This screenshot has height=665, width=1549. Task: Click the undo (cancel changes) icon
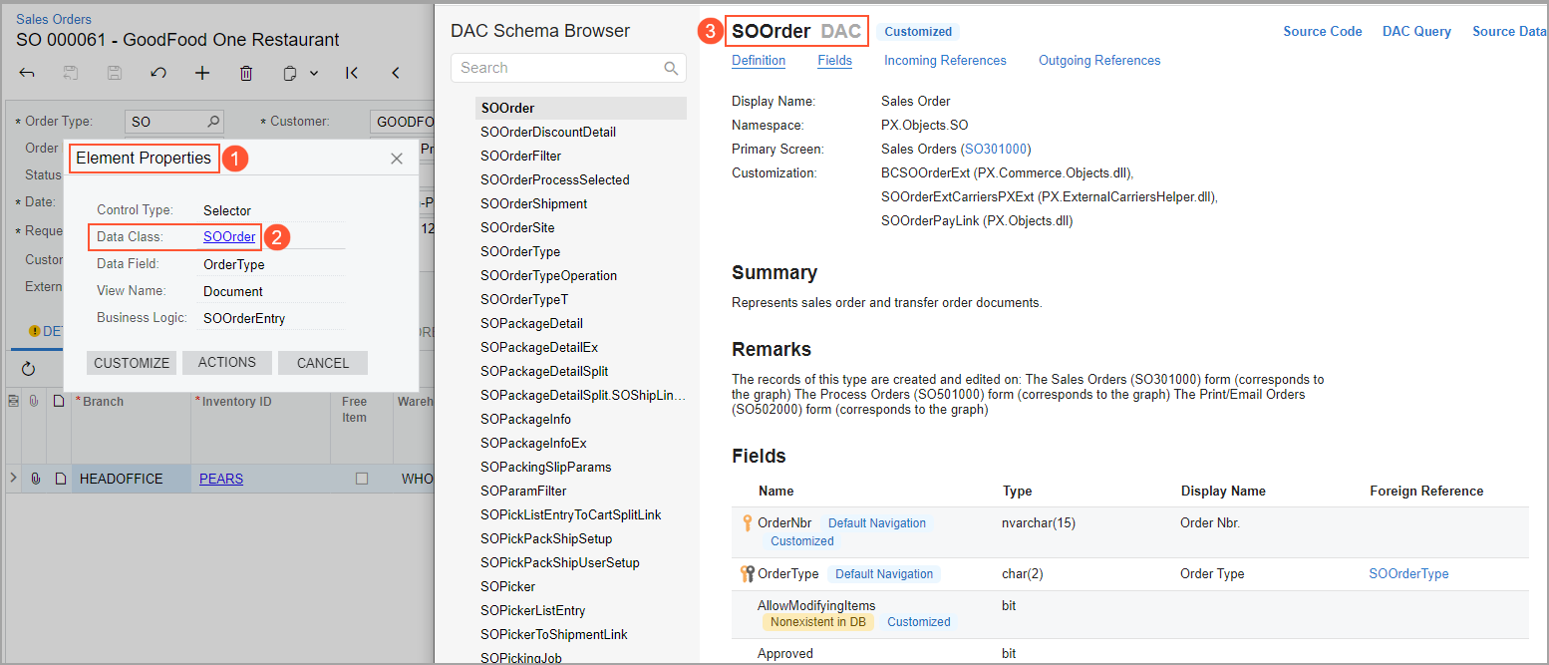pyautogui.click(x=158, y=73)
